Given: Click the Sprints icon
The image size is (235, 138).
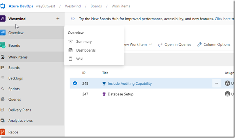Looking at the screenshot, I should click(x=2, y=89).
